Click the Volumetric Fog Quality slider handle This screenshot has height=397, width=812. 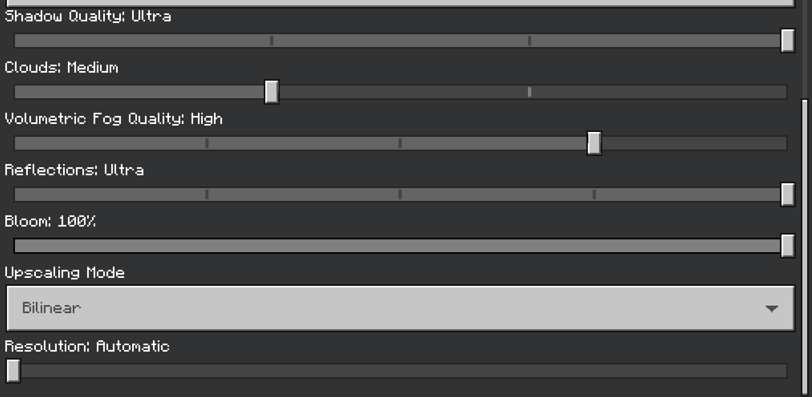coord(594,143)
